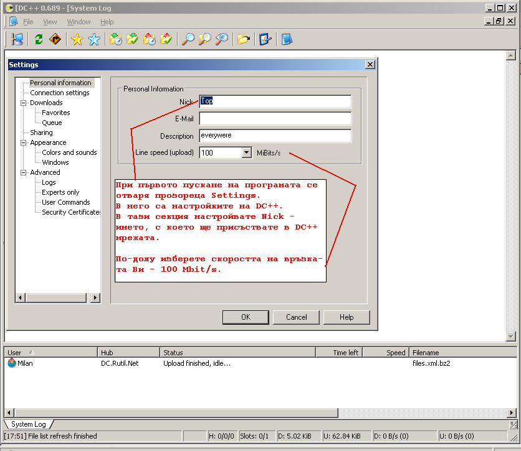Open Public Hubs toolbar icon
521x451 pixels.
point(17,39)
